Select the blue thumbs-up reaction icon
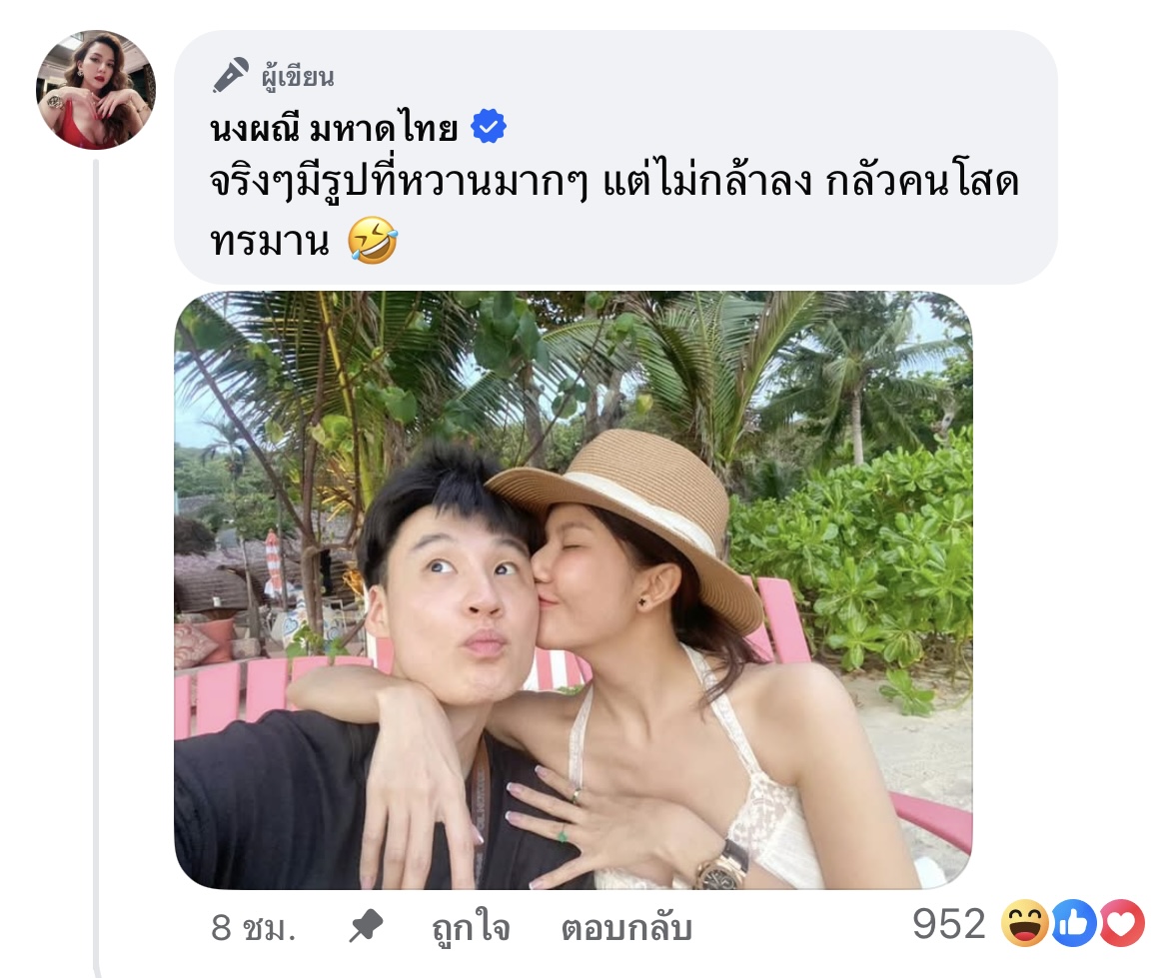Image resolution: width=1169 pixels, height=978 pixels. point(1073,924)
